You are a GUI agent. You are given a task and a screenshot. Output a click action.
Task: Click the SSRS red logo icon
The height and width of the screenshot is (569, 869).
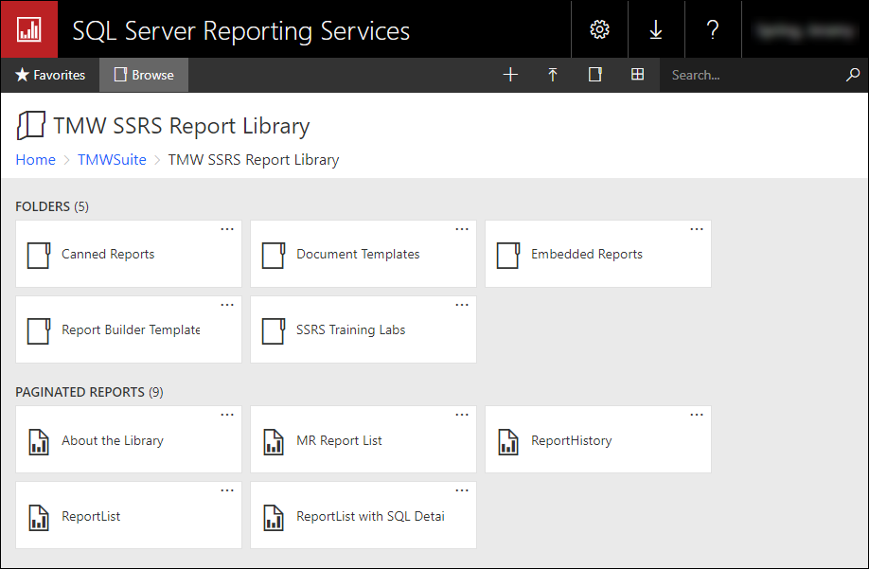click(29, 29)
